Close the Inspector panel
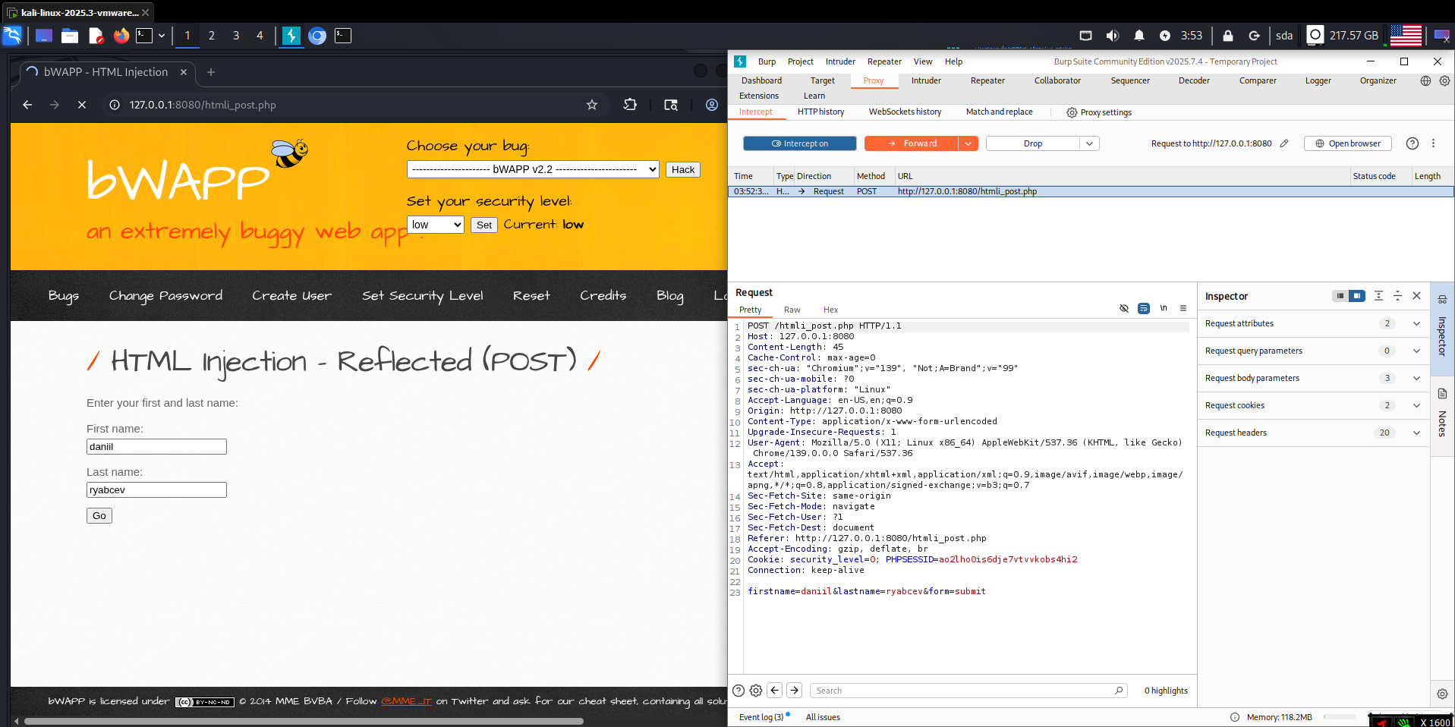 [1416, 296]
